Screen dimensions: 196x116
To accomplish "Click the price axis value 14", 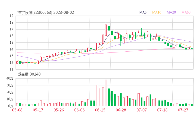I will tap(11, 49).
